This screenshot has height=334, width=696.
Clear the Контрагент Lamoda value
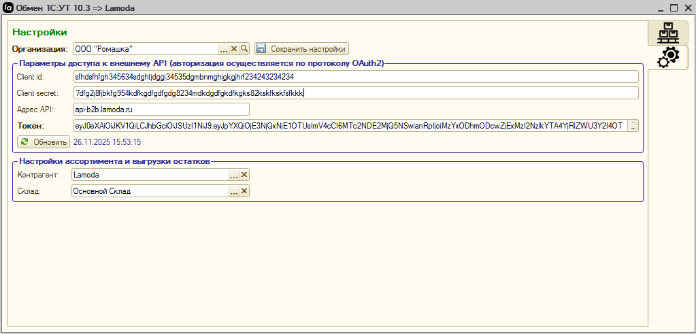coord(244,175)
